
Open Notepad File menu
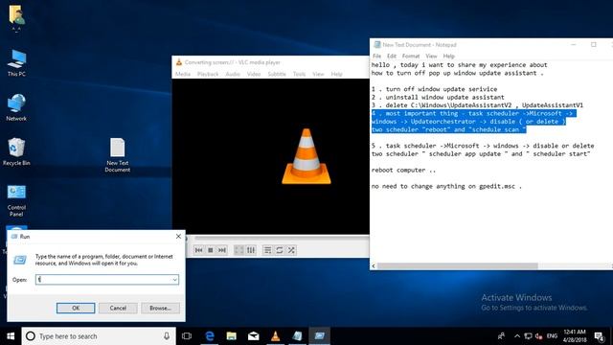click(376, 57)
